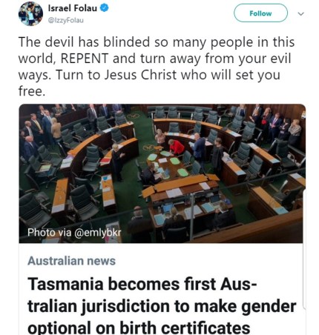Open the Australian news category label

pos(71,261)
